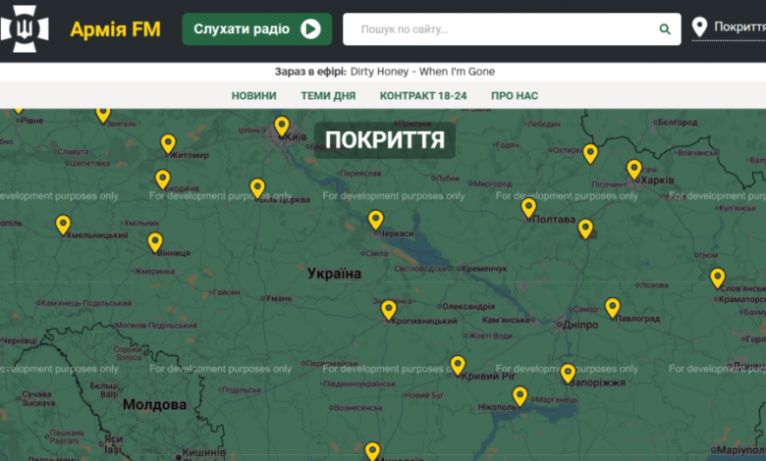Select the map marker at Житомир

(168, 143)
